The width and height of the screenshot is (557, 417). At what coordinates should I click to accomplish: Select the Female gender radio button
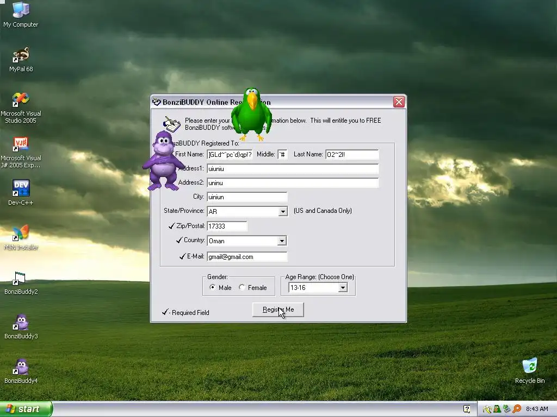tap(242, 287)
